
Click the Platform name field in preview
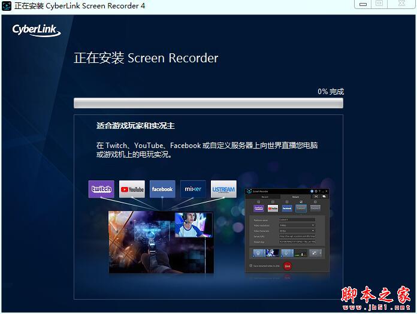coord(297,219)
